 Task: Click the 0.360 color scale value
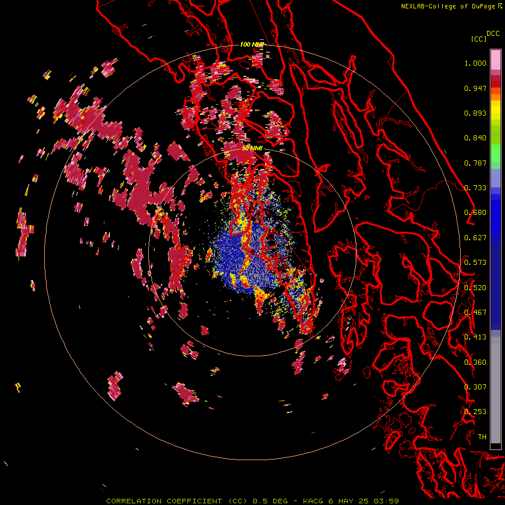pos(475,362)
